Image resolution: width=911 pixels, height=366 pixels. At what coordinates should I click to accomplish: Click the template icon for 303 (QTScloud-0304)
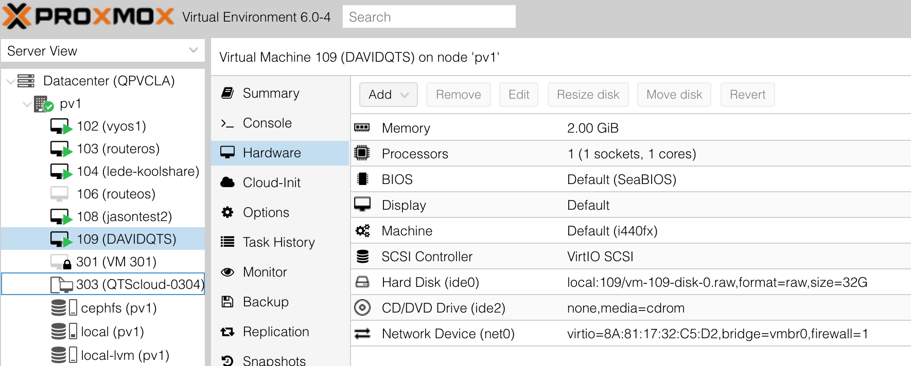61,284
